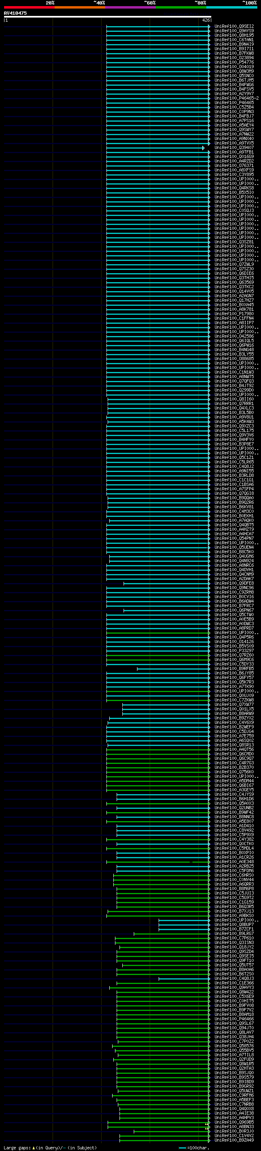The image size is (261, 1151).
Task: Click the UniRef100_Q3SZ81 label
Action: 234,242
